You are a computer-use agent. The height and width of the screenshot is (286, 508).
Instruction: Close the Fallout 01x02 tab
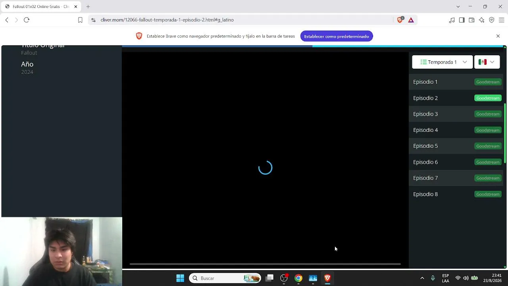76,7
